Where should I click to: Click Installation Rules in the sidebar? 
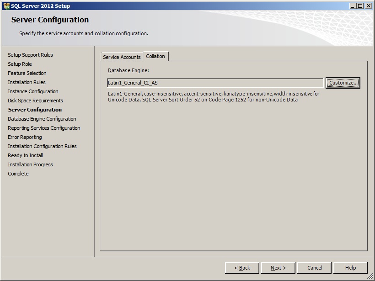click(27, 82)
